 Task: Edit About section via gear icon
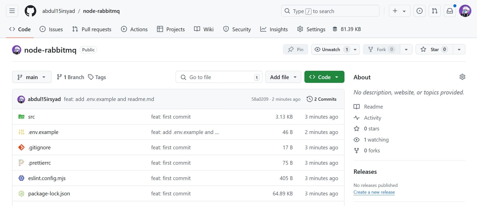462,77
